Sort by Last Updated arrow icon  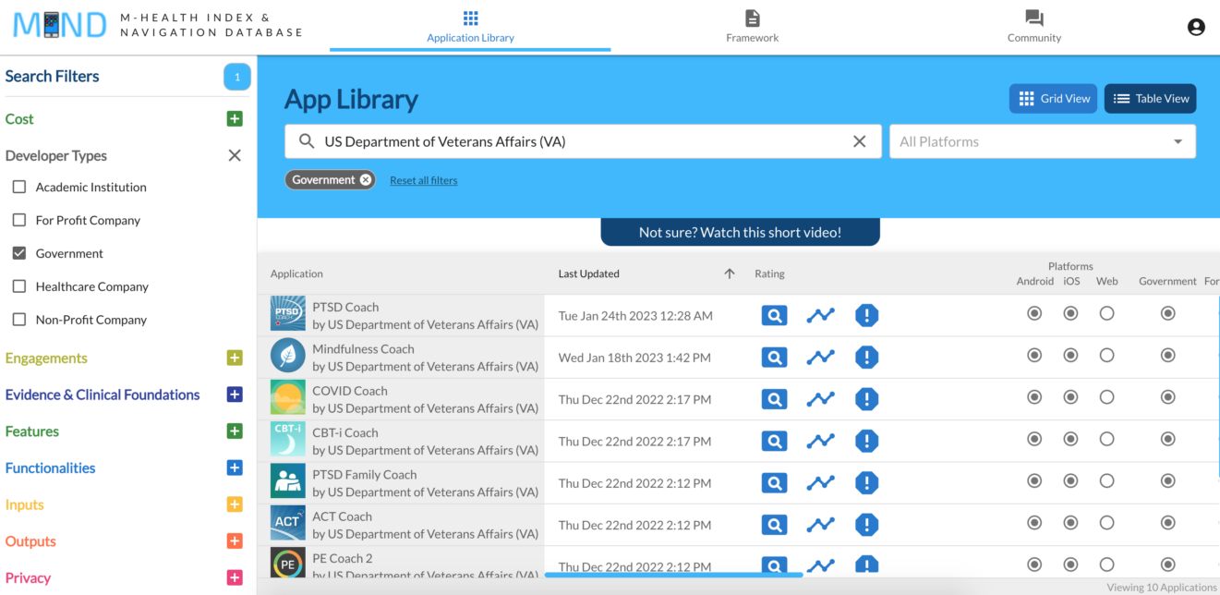[x=730, y=273]
